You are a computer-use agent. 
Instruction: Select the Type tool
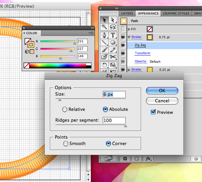tap(113, 35)
